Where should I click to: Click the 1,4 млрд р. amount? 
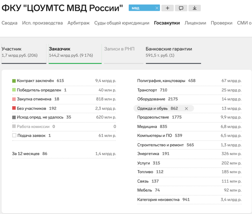coord(106,154)
